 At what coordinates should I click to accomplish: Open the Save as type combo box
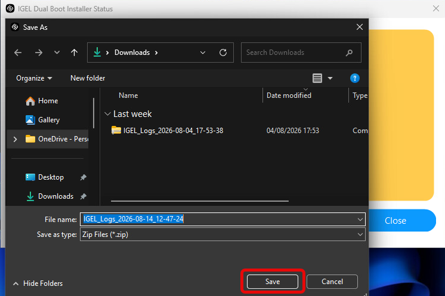click(222, 235)
